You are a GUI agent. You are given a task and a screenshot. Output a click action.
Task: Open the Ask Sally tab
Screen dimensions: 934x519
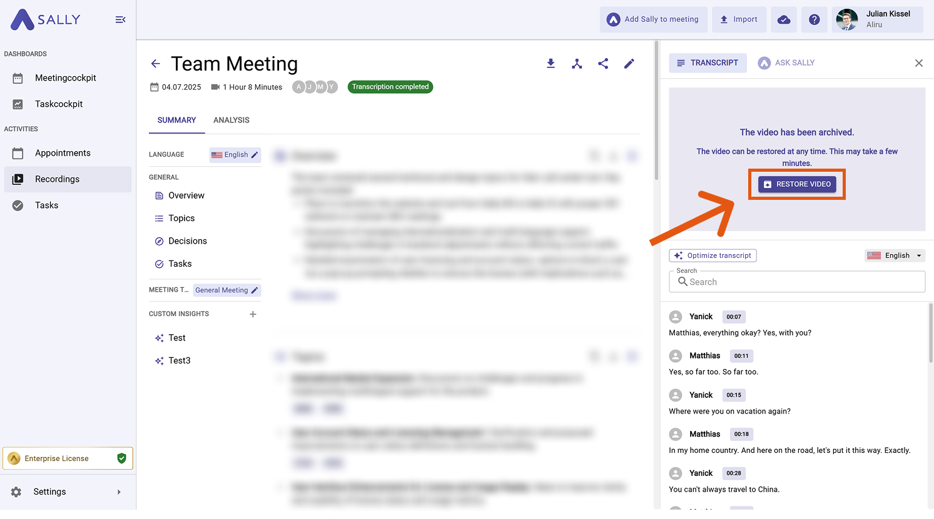[x=786, y=63]
